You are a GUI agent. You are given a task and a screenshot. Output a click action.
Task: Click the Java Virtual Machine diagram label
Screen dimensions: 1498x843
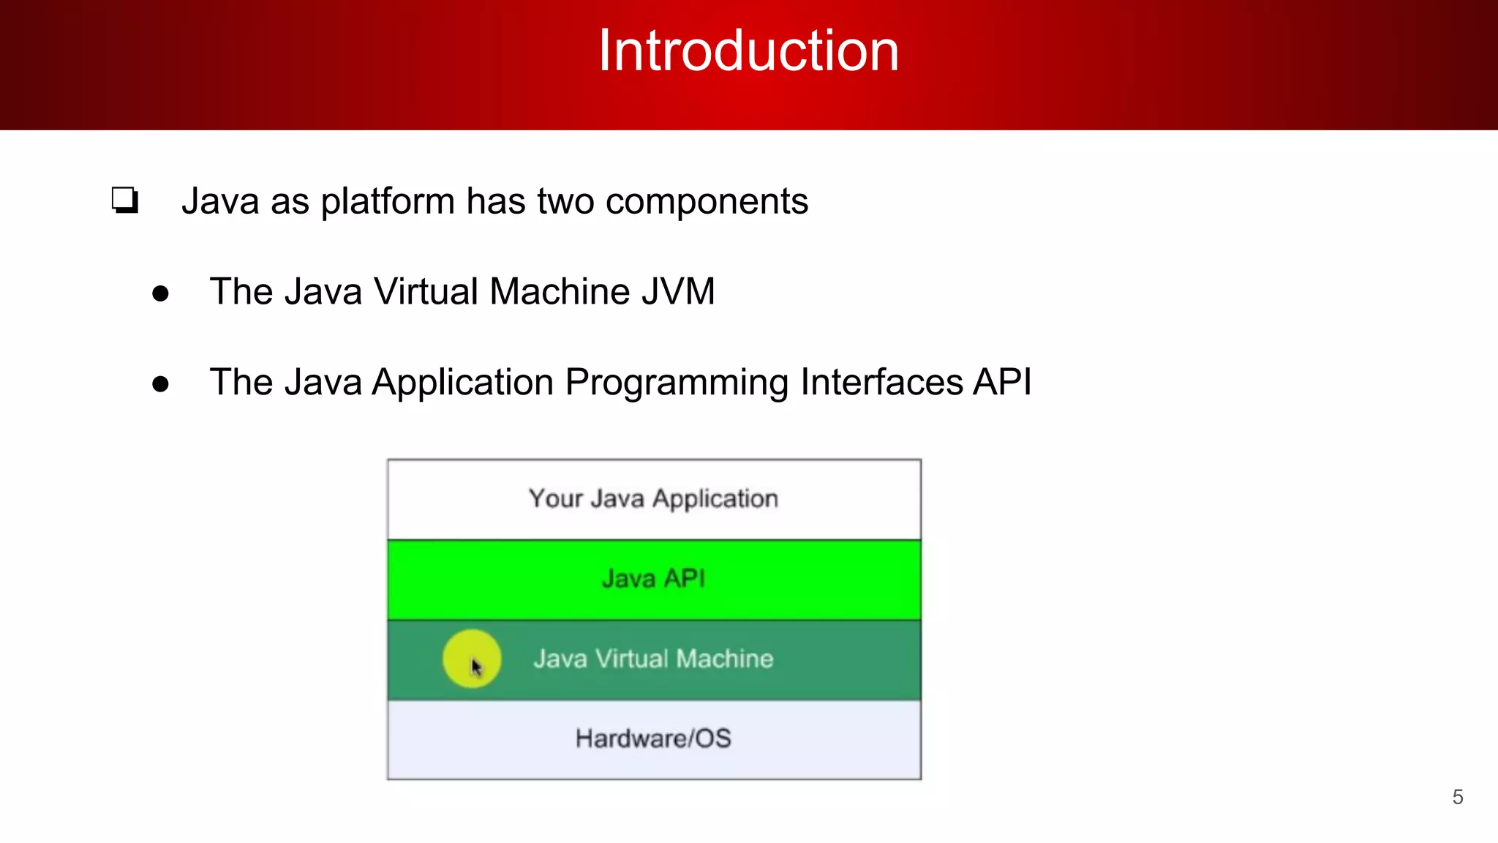(653, 659)
